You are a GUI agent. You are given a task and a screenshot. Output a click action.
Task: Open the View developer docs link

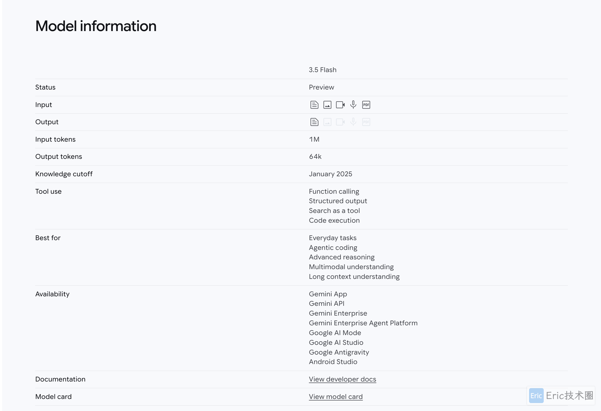tap(342, 379)
